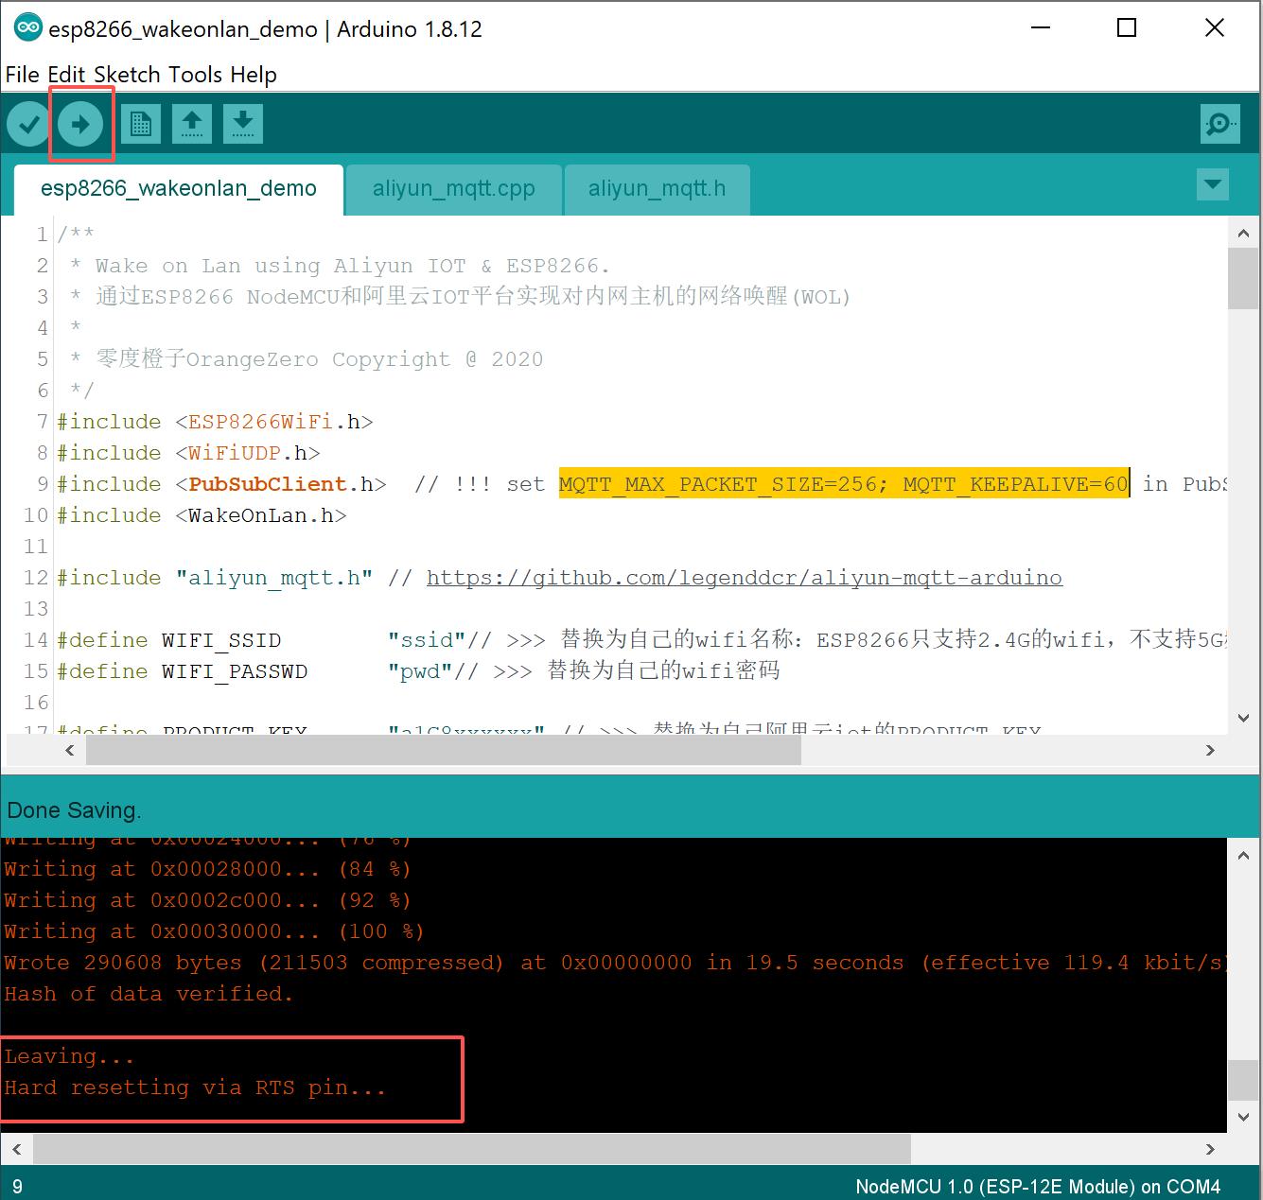Screen dimensions: 1263x1200
Task: Click the Arduino logo in the title bar
Action: [x=28, y=27]
